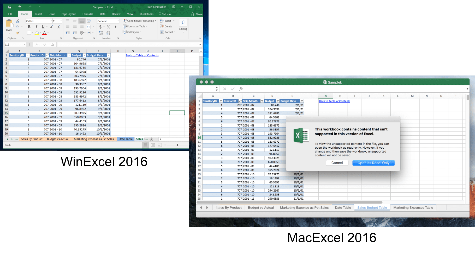Click Cancel in the MacExcel dialog

click(337, 163)
